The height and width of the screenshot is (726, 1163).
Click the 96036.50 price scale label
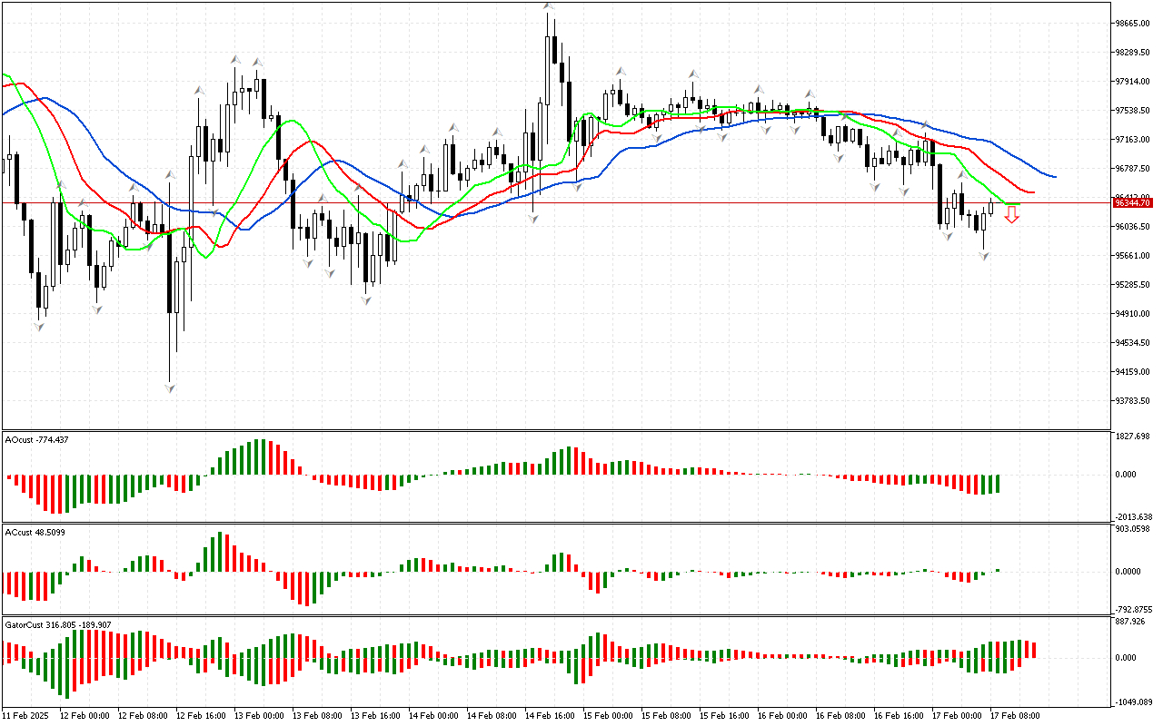[1134, 227]
